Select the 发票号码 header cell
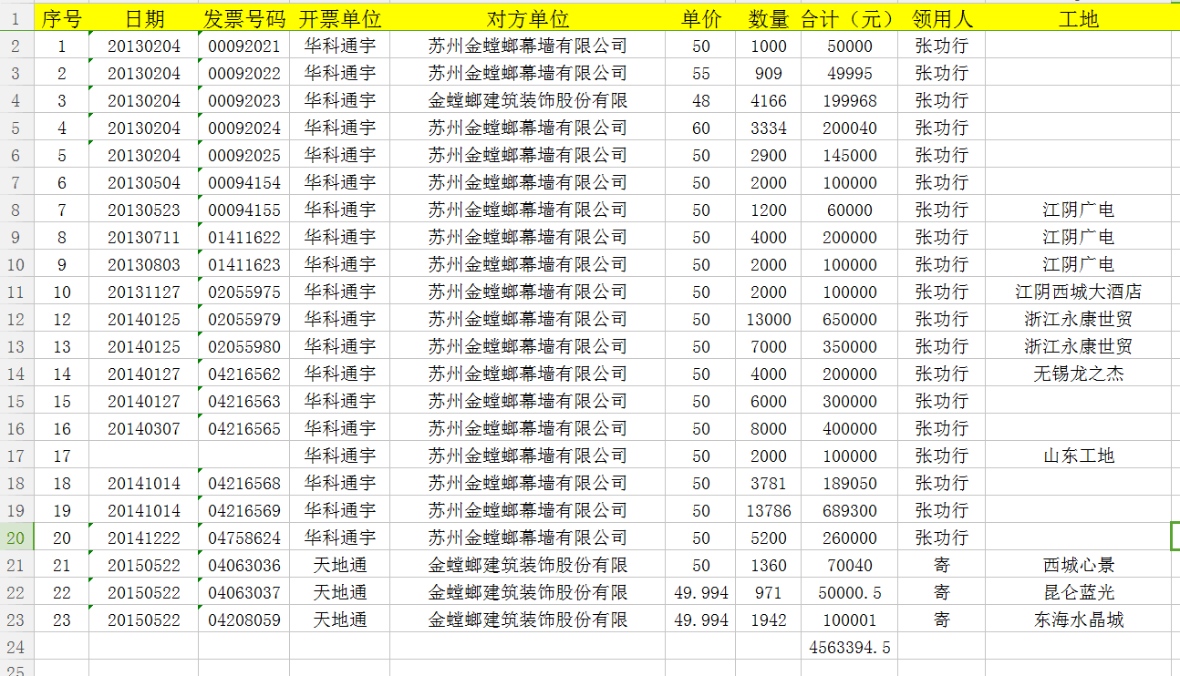Image resolution: width=1180 pixels, height=676 pixels. (x=244, y=18)
